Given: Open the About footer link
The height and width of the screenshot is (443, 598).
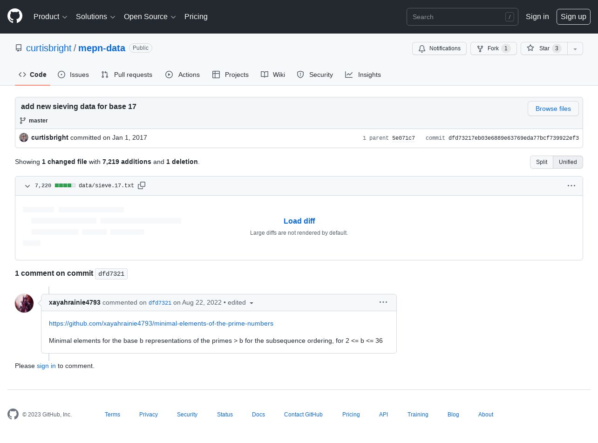Looking at the screenshot, I should click(486, 415).
